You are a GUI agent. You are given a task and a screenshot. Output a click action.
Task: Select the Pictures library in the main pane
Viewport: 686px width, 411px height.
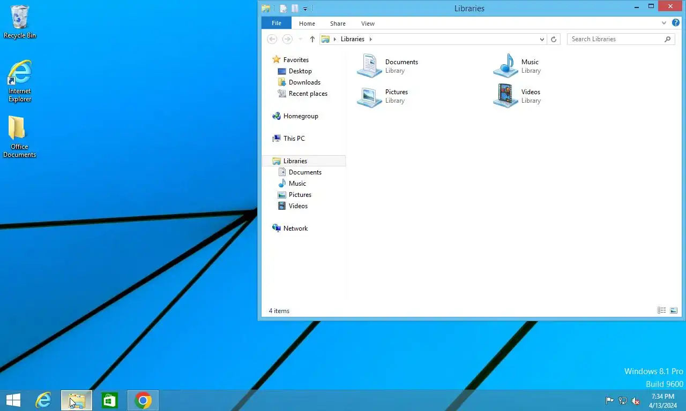tap(384, 96)
